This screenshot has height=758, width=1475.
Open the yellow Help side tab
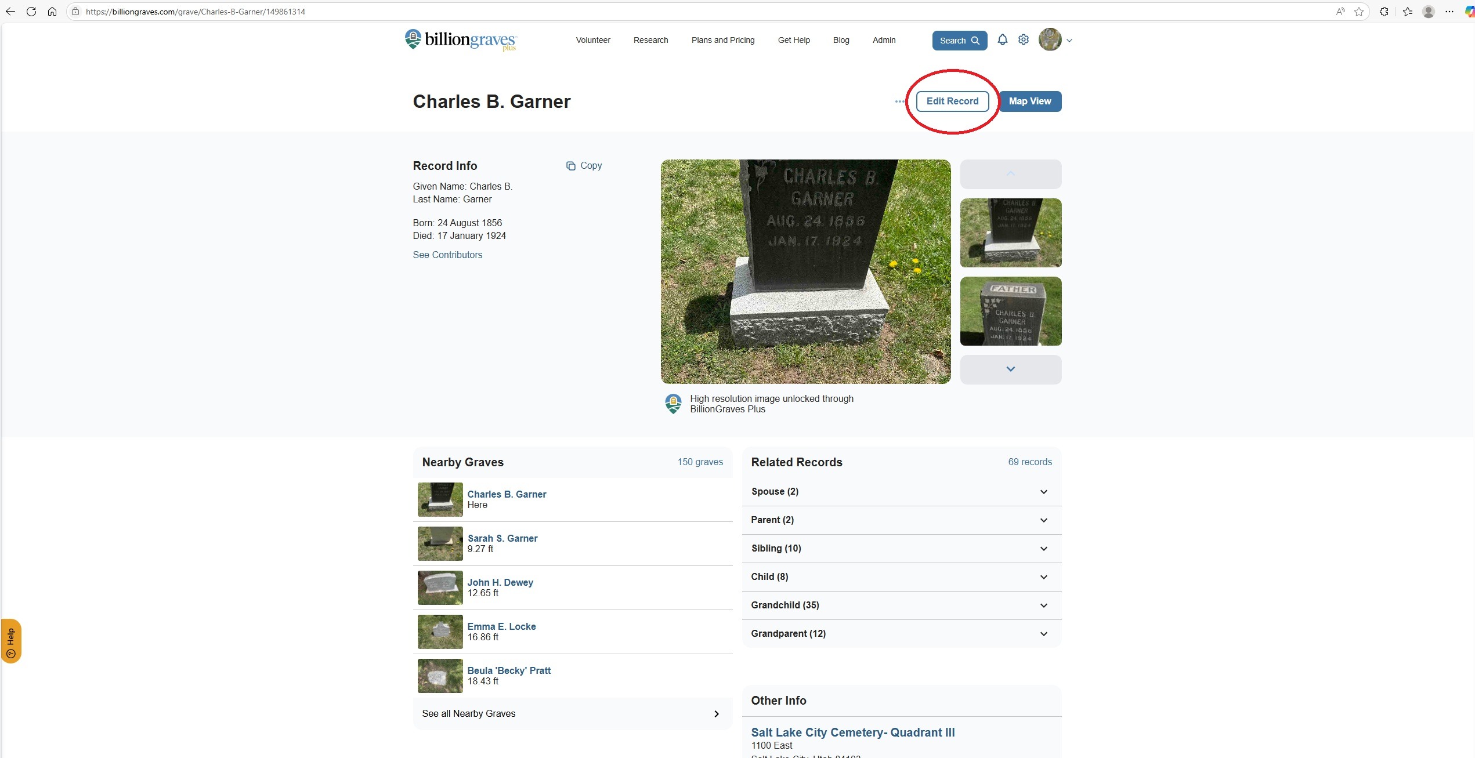pos(10,641)
